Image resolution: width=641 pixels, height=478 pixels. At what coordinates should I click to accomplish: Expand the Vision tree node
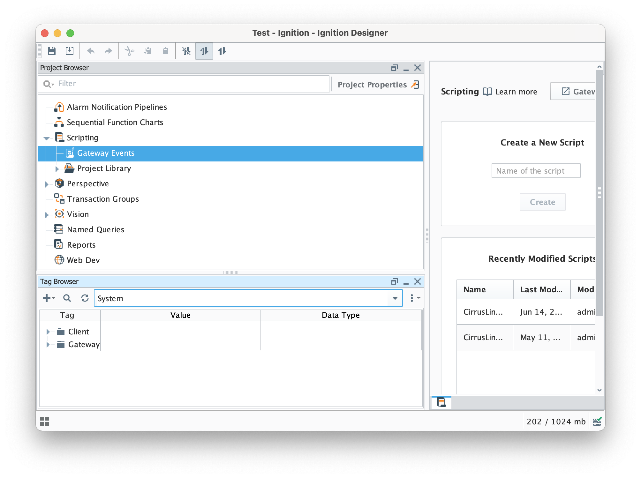coord(47,215)
